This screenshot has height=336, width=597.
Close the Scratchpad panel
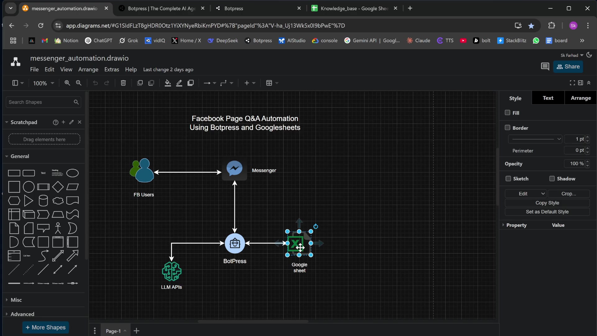(80, 122)
